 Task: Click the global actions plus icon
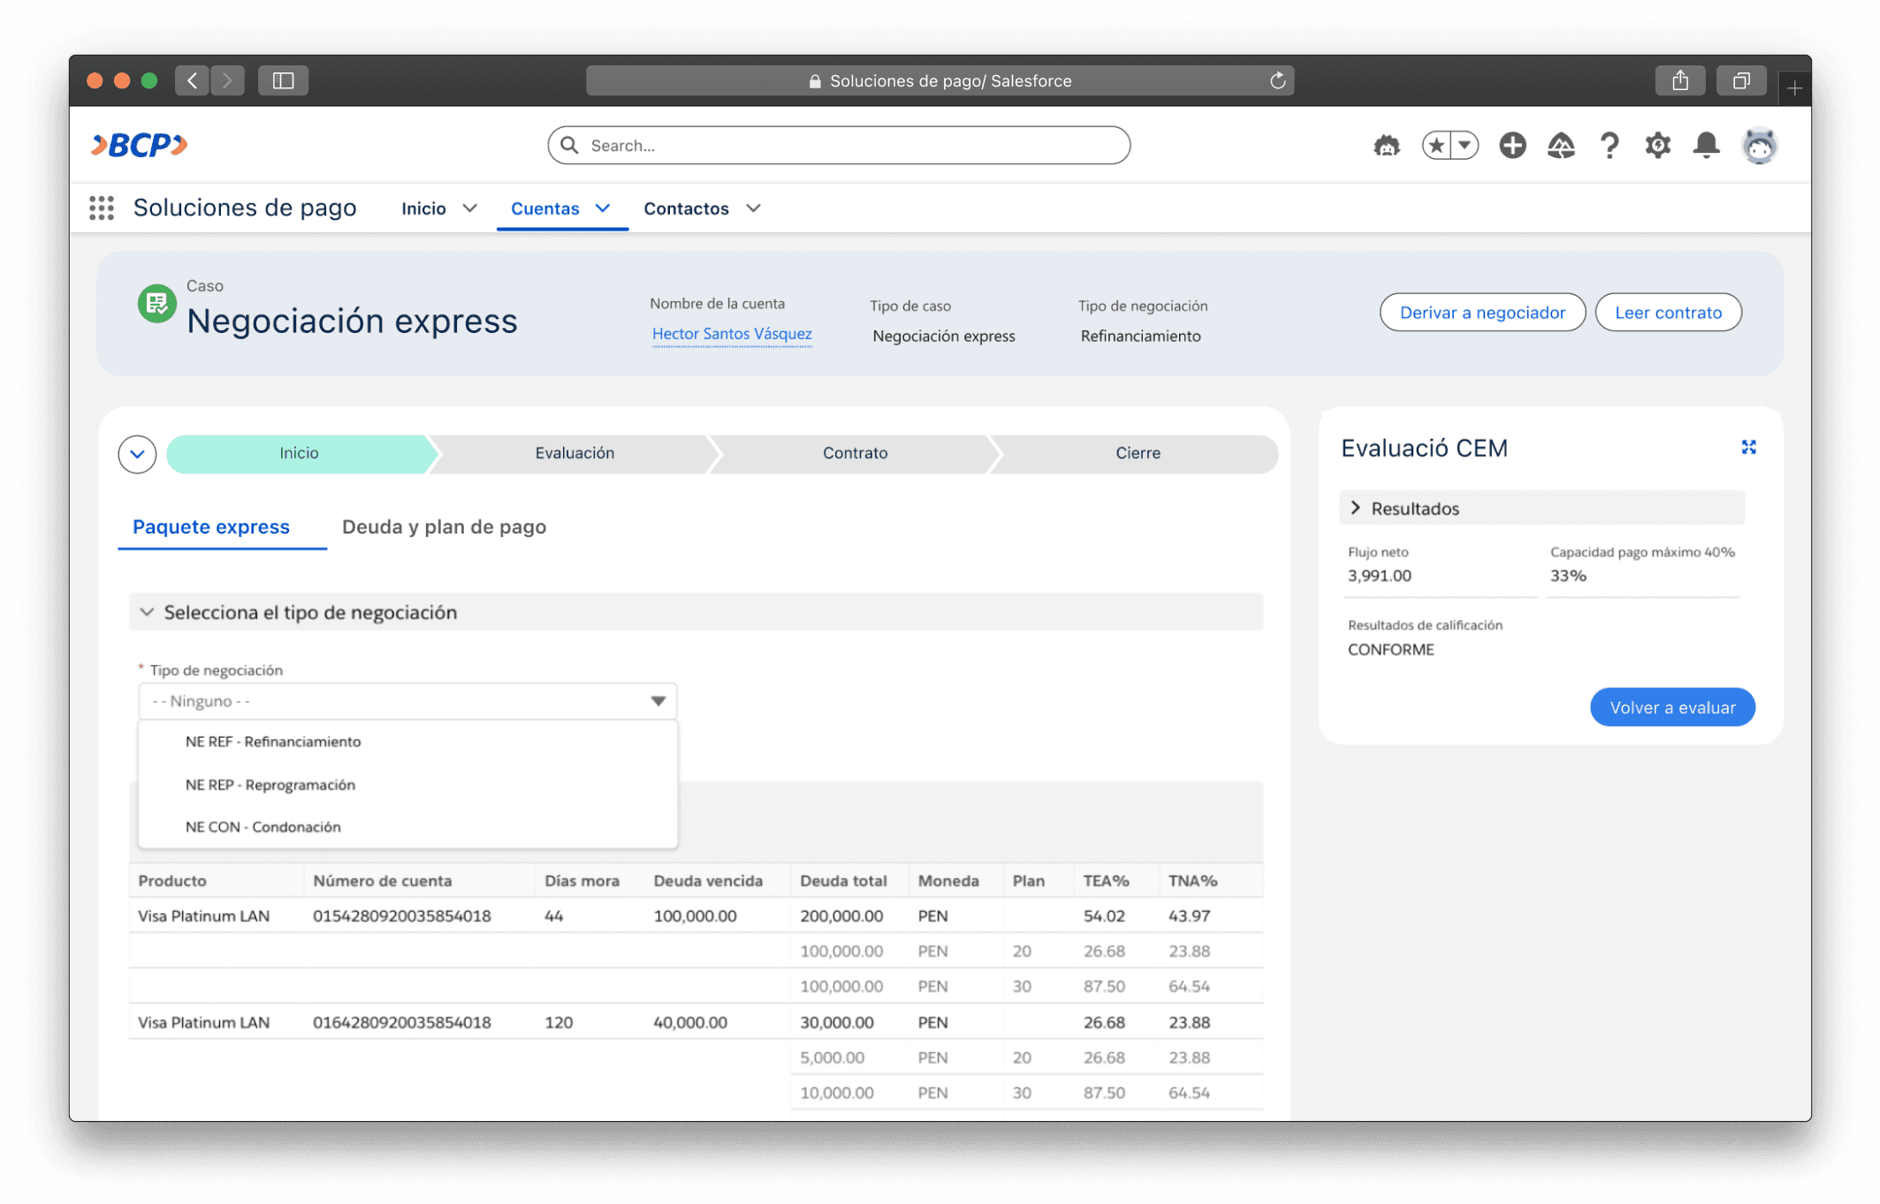[1512, 145]
